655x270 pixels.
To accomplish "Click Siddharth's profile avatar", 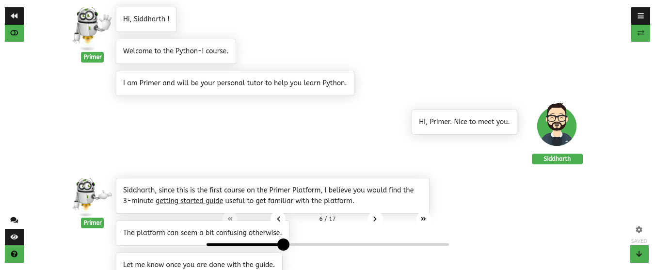I will point(557,125).
